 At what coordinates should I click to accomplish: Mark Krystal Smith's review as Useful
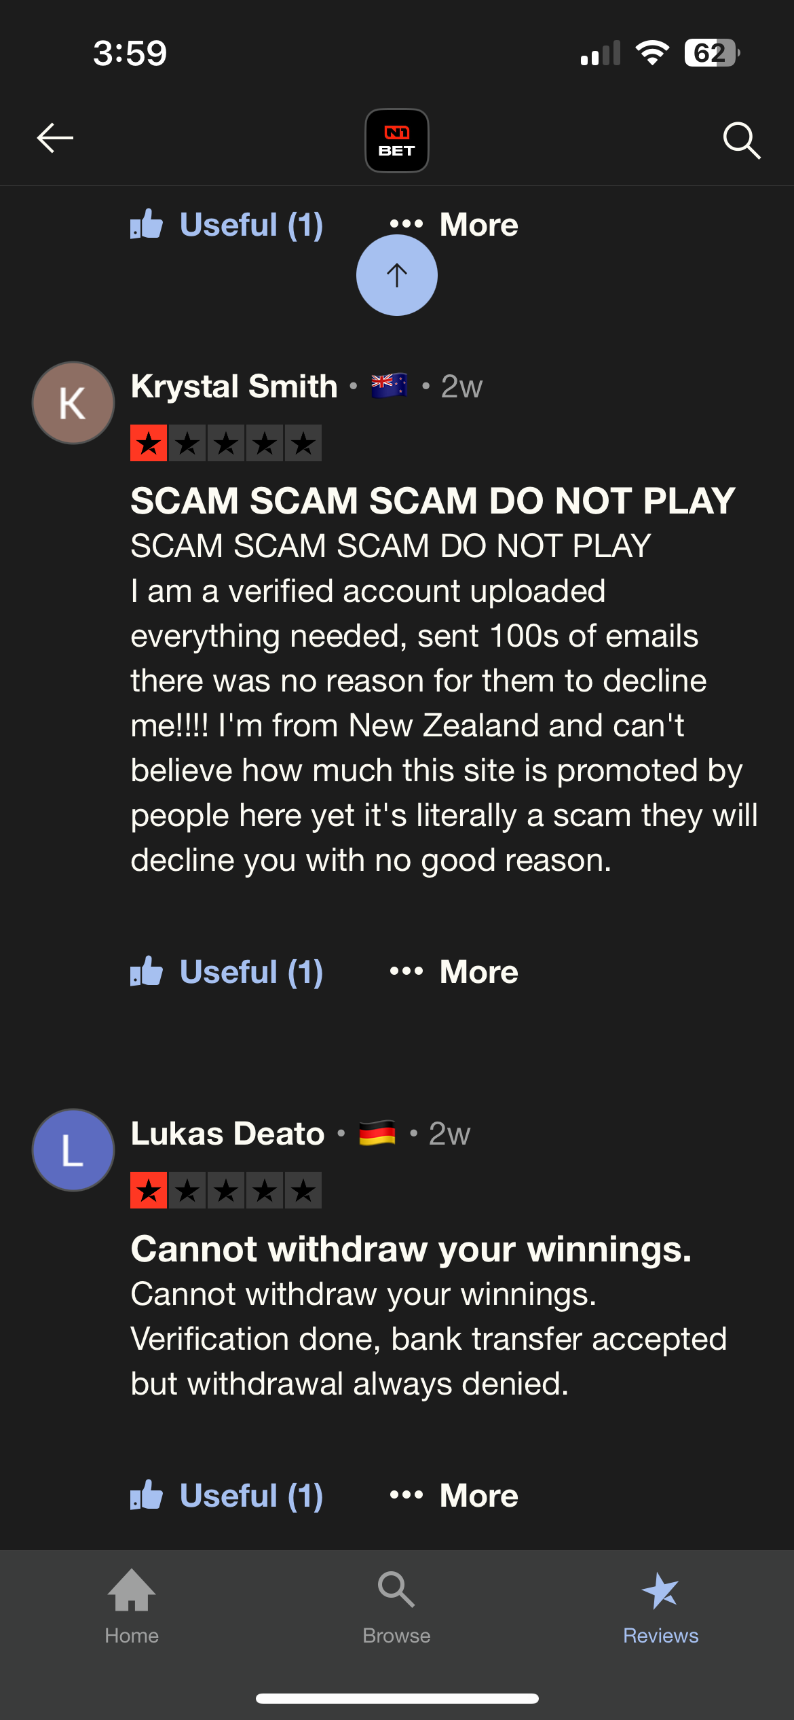pos(227,972)
